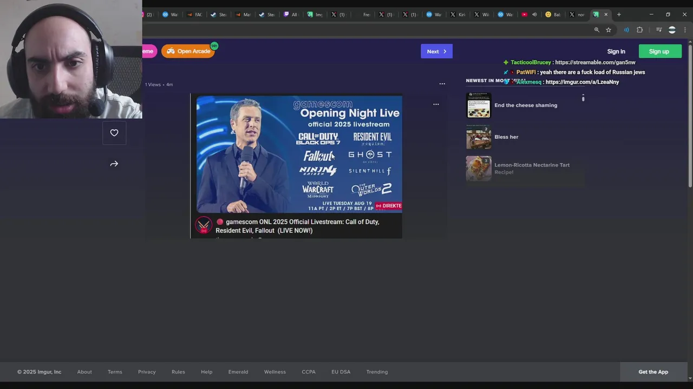The image size is (693, 389).
Task: Close the active Imgur tab
Action: [x=606, y=15]
